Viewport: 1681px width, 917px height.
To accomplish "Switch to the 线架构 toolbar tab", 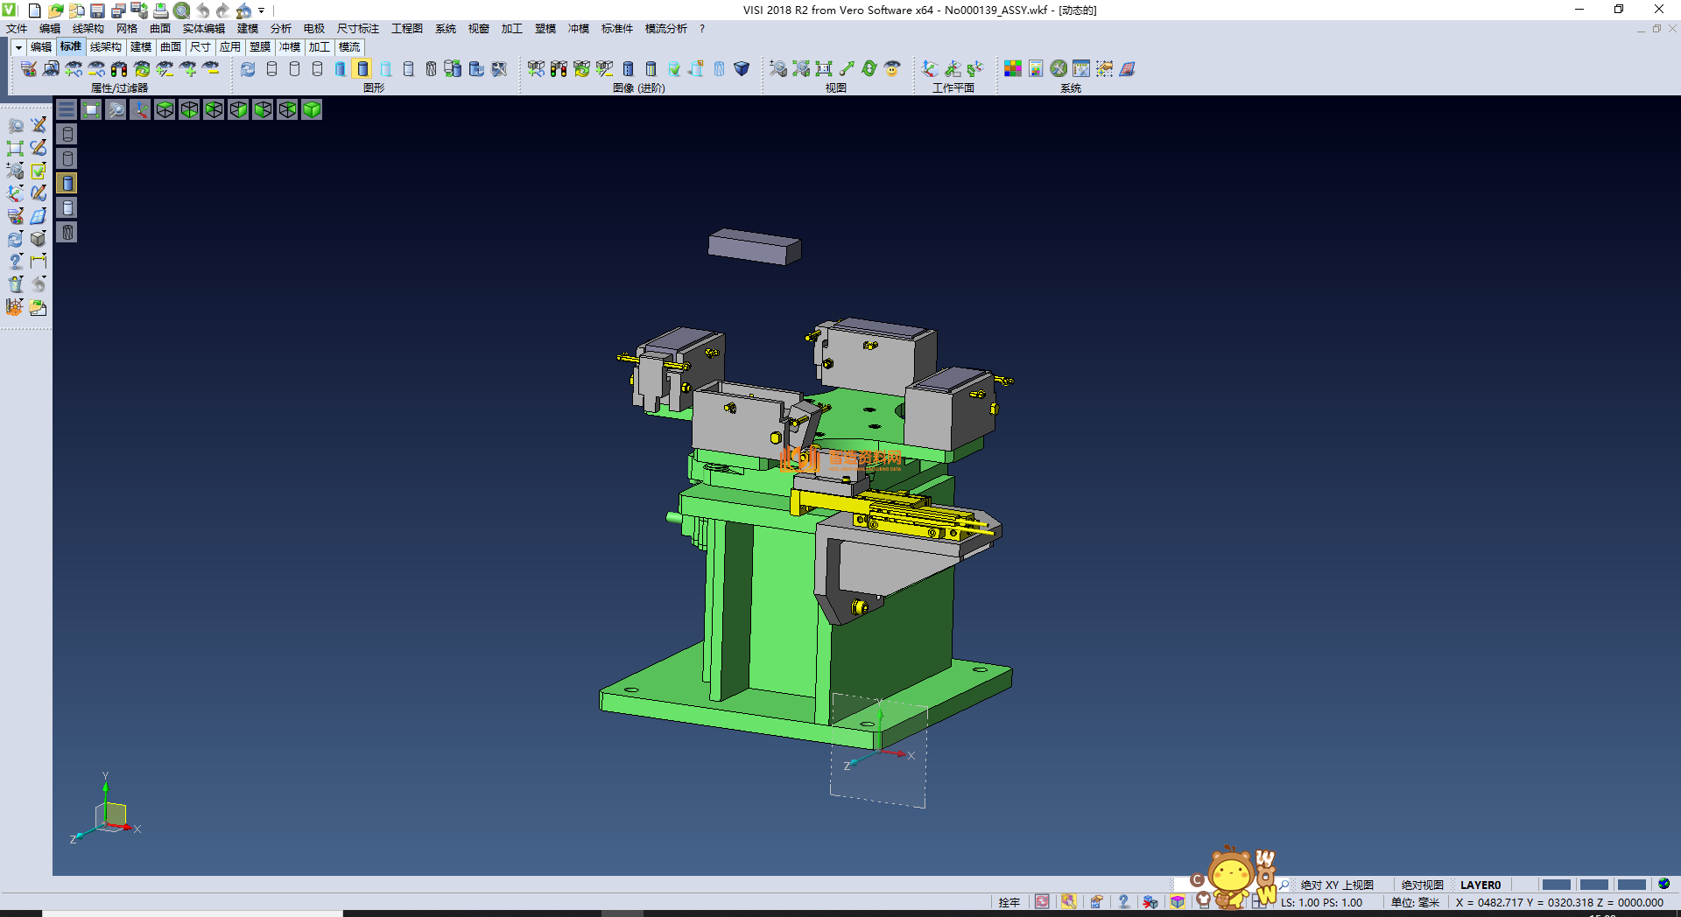I will 106,47.
